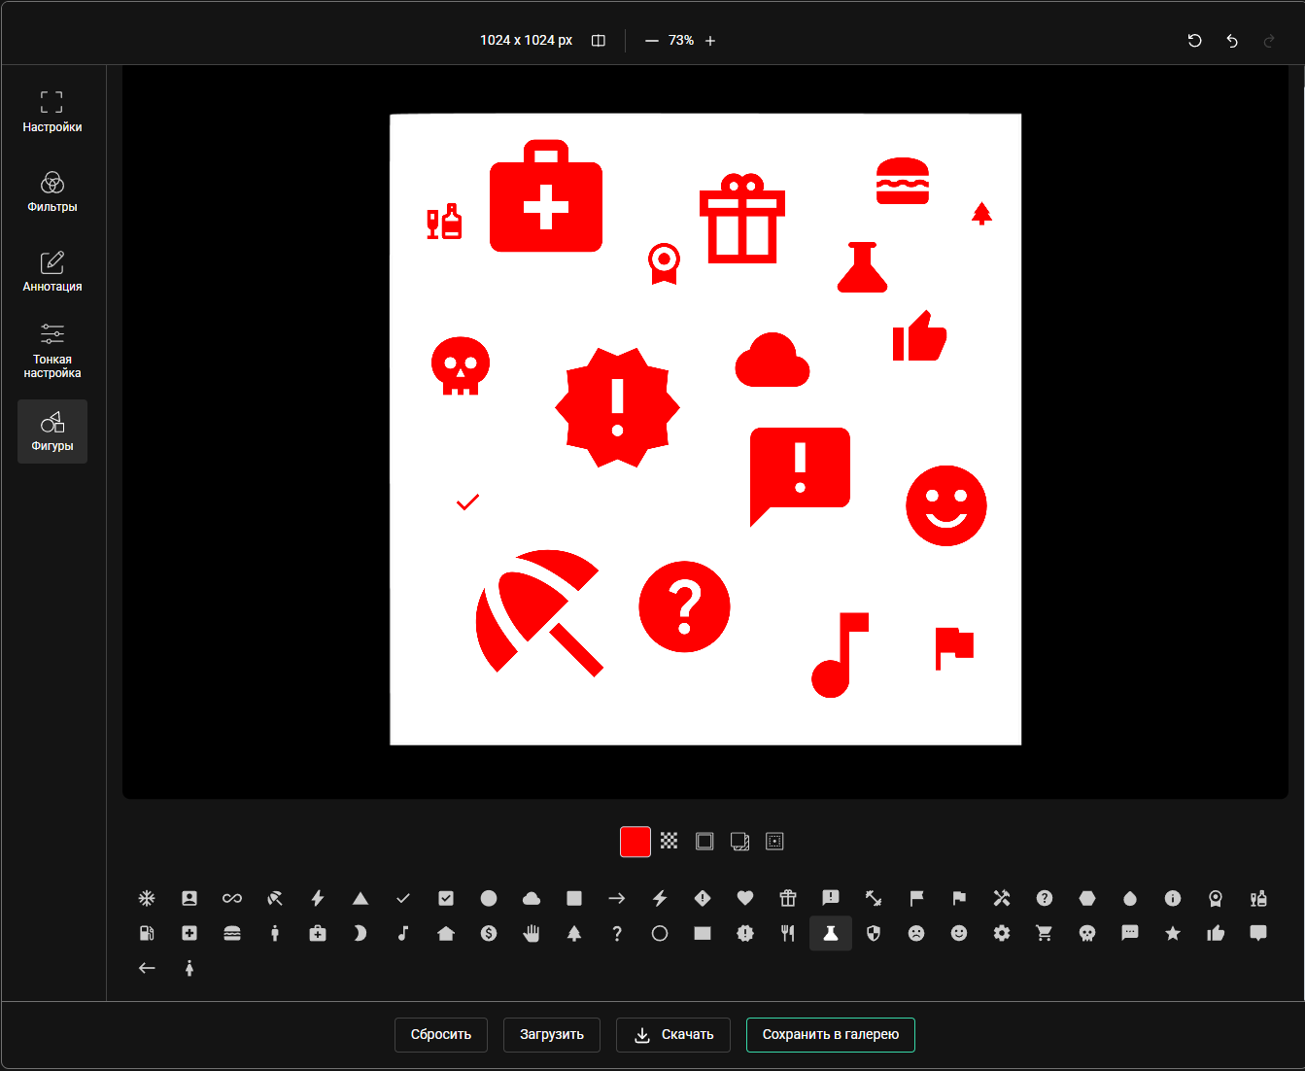Select the infinity symbol shape
The width and height of the screenshot is (1305, 1071).
[x=232, y=898]
